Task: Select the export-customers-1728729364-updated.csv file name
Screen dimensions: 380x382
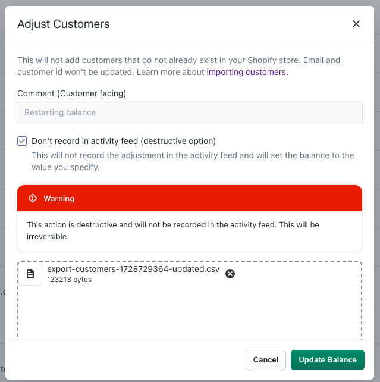Action: [x=133, y=269]
